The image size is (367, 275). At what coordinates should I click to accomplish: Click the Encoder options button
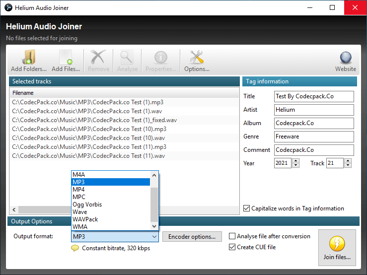[x=192, y=237]
